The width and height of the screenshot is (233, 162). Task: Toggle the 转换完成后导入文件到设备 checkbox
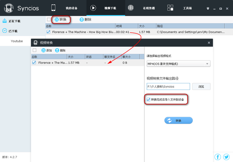click(x=148, y=100)
